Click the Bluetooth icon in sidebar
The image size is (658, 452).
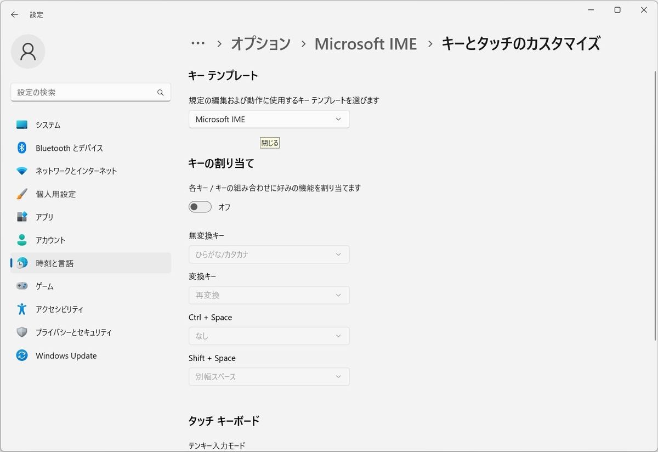coord(22,148)
